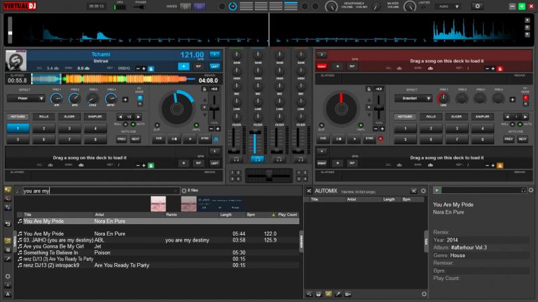This screenshot has width=538, height=302.
Task: Expand the sideview panel handle right of song list
Action: point(301,241)
